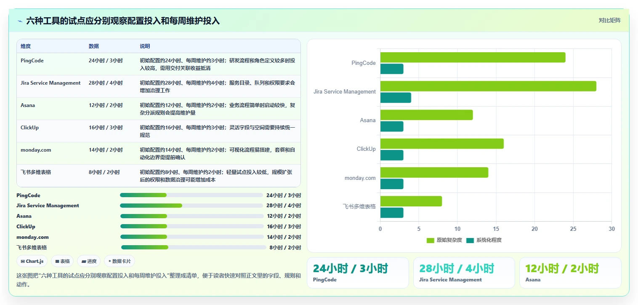
Task: Select the 数据卡片 chip
Action: pos(120,261)
